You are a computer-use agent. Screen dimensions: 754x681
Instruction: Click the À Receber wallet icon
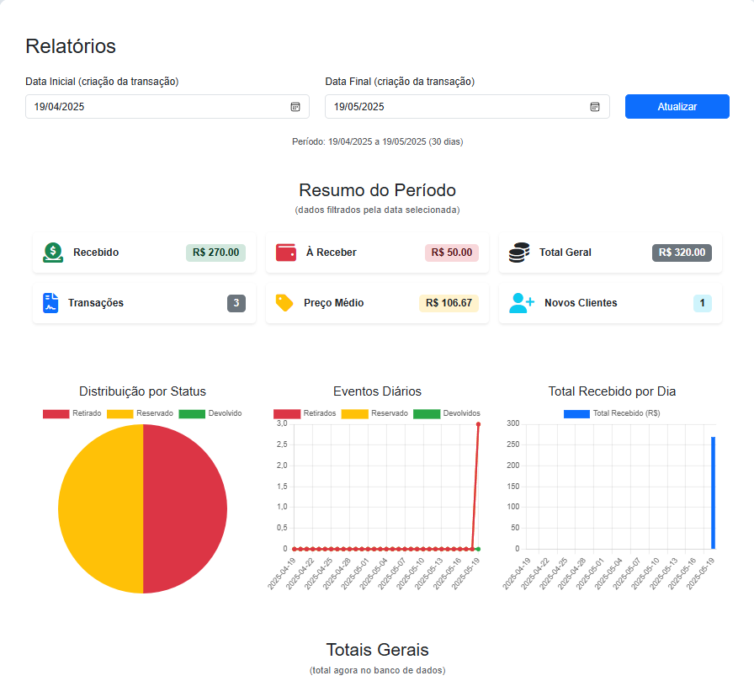pos(286,253)
